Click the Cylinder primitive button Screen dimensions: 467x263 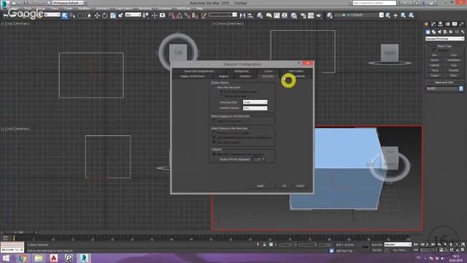click(x=435, y=65)
